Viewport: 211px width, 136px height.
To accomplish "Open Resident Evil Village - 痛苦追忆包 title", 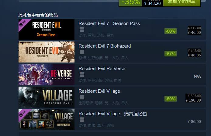I will (x=112, y=114).
